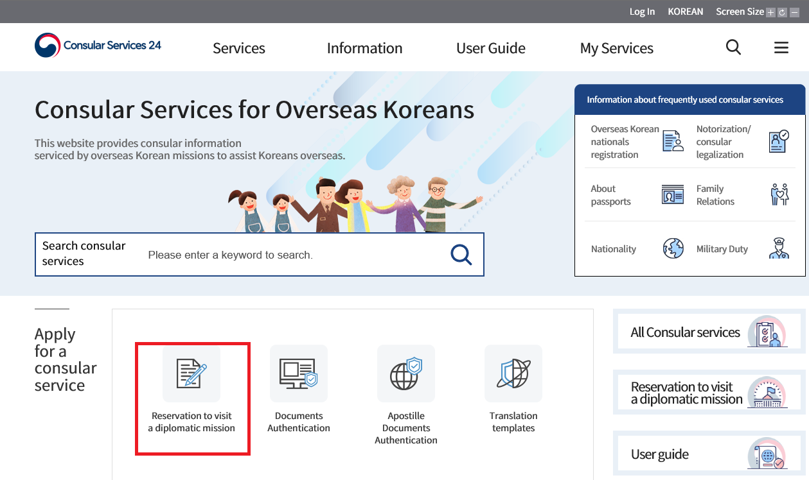Image resolution: width=809 pixels, height=480 pixels.
Task: Open the header search magnifier icon
Action: coord(733,47)
